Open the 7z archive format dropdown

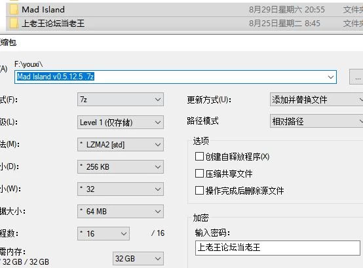[x=121, y=100]
